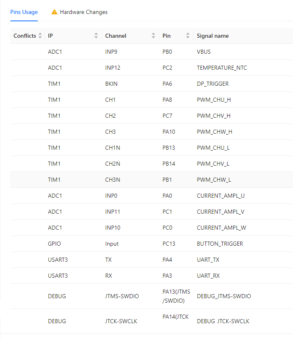Select the BUTTON_TRIGGER row

220,244
